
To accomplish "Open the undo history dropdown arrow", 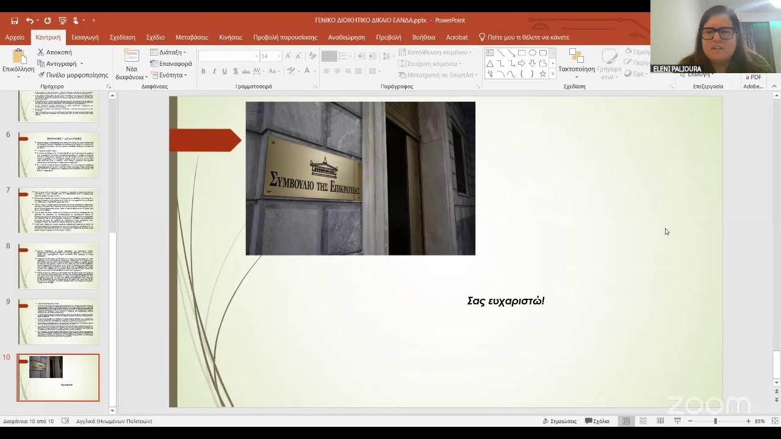I will pos(37,21).
